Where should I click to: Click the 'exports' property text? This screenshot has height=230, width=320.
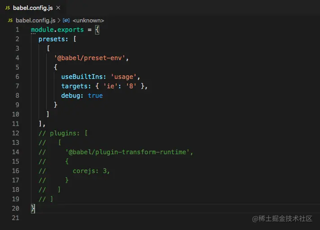[x=70, y=30]
